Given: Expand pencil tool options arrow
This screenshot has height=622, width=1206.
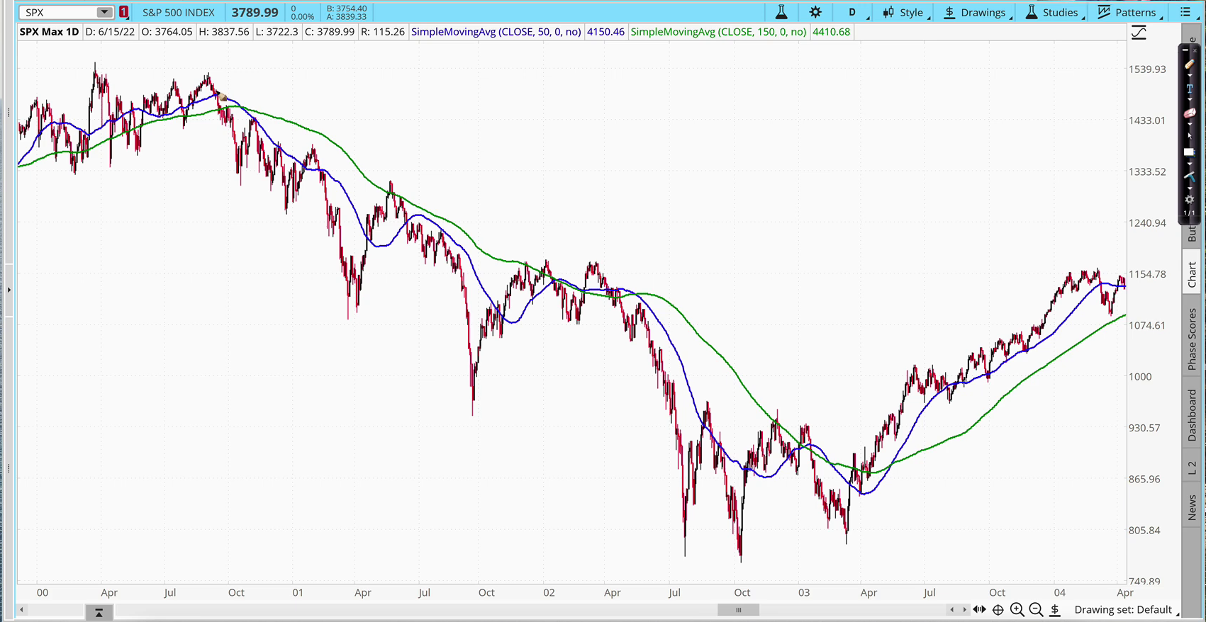Looking at the screenshot, I should point(1190,75).
